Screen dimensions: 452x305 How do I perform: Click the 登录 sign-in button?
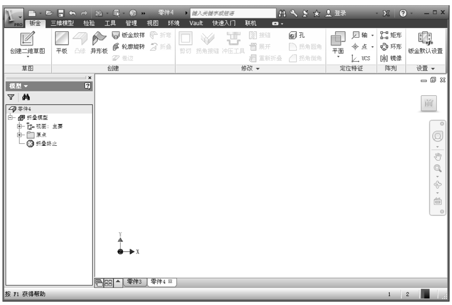(336, 13)
